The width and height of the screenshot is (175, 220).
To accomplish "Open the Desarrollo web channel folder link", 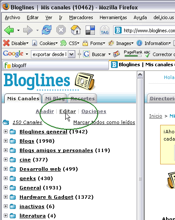I will point(40,169).
